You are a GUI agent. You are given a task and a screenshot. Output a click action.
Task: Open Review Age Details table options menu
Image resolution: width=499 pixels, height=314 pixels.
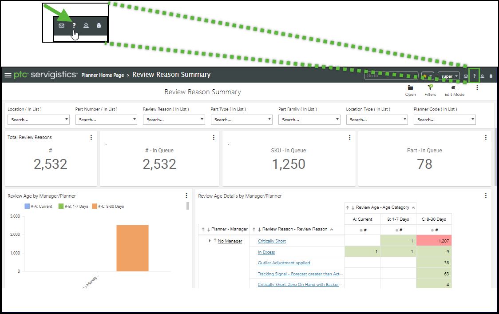tap(486, 195)
